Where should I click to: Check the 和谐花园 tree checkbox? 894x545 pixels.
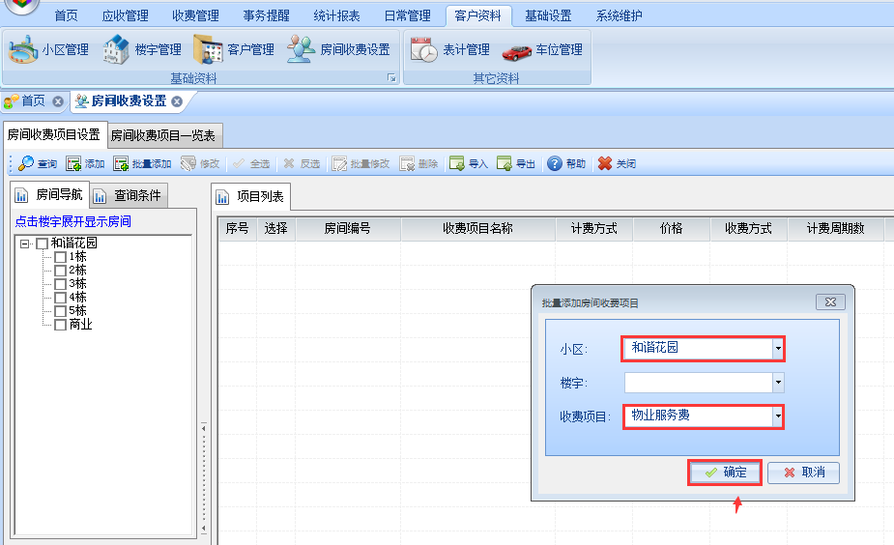click(x=42, y=244)
